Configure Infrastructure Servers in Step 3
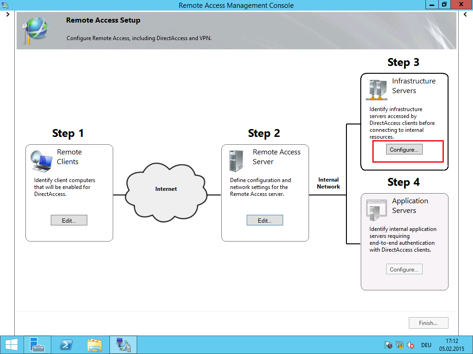This screenshot has height=354, width=473. [404, 149]
